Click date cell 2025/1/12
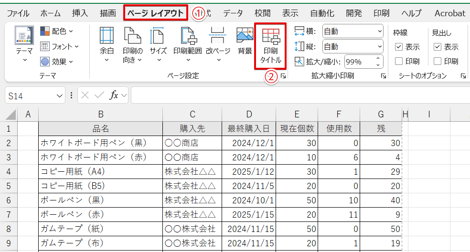This screenshot has height=252, width=470. coord(249,172)
